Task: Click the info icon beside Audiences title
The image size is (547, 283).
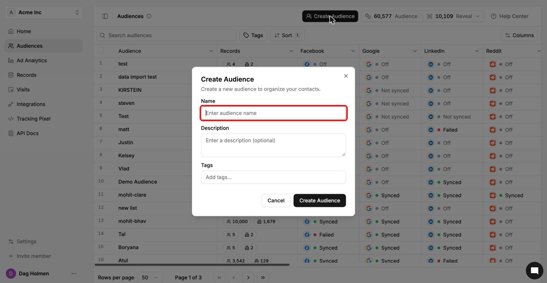Action: coord(149,16)
